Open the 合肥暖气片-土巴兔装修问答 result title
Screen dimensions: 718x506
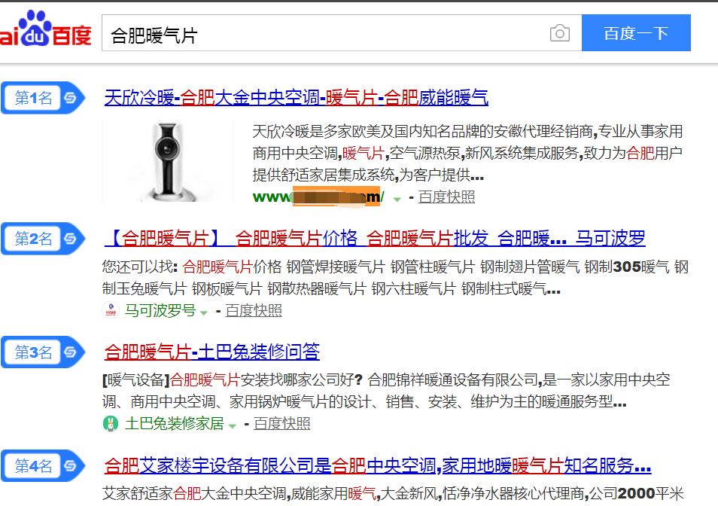click(212, 352)
